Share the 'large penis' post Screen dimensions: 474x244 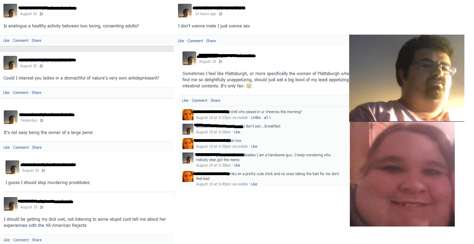37,147
